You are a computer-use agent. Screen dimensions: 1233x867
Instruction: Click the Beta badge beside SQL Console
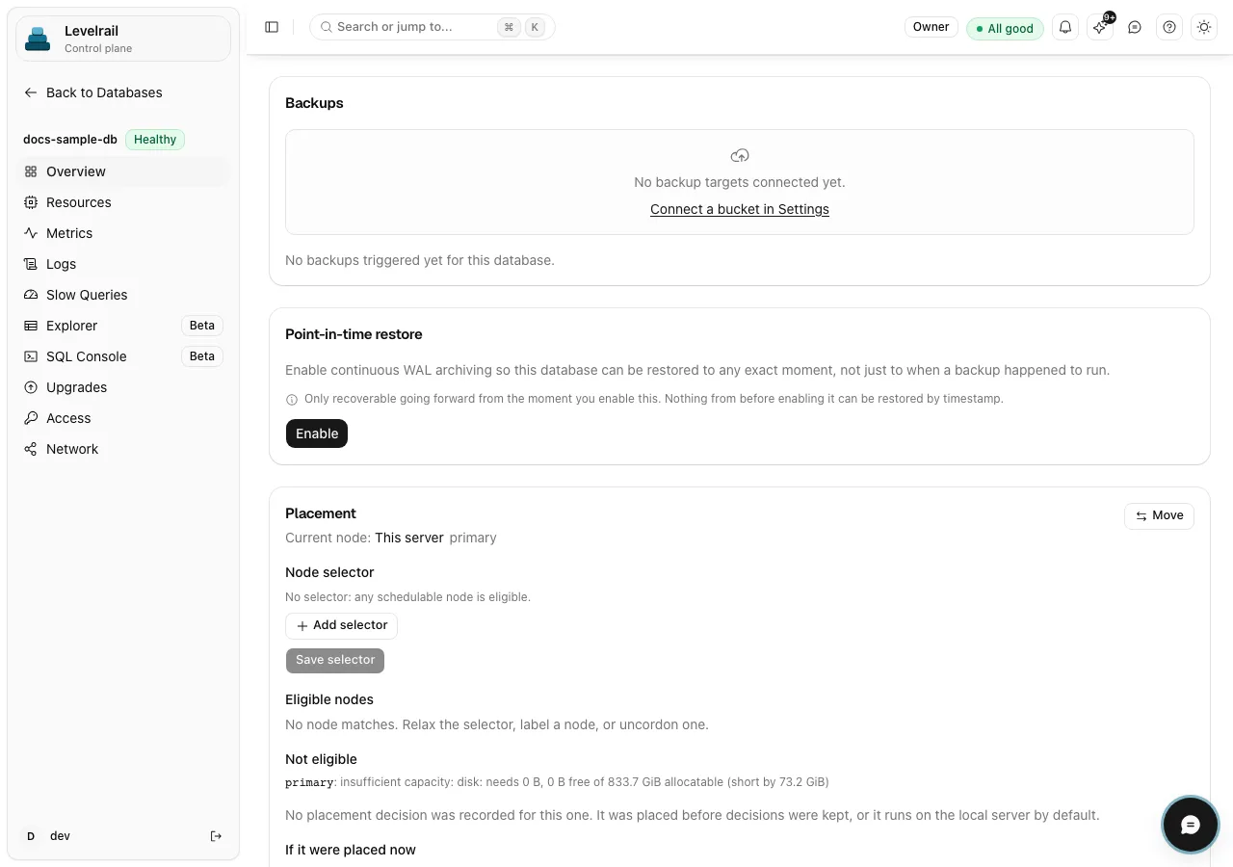(x=202, y=356)
